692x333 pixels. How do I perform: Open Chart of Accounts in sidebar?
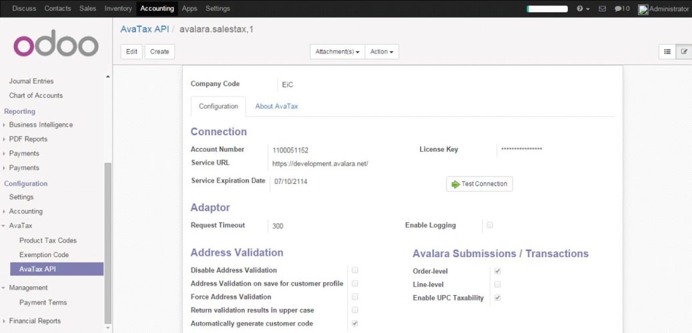(x=36, y=95)
